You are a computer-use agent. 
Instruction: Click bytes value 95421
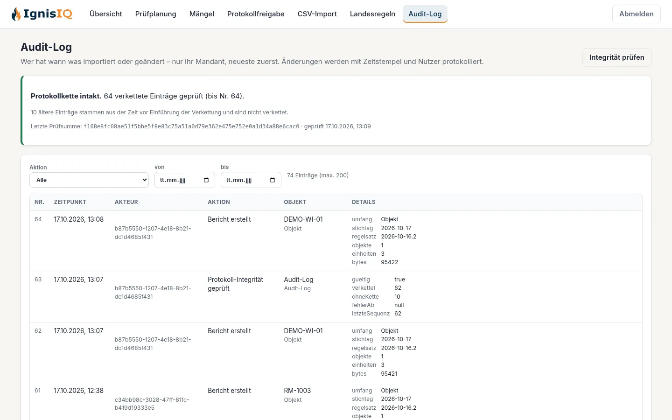pyautogui.click(x=389, y=374)
